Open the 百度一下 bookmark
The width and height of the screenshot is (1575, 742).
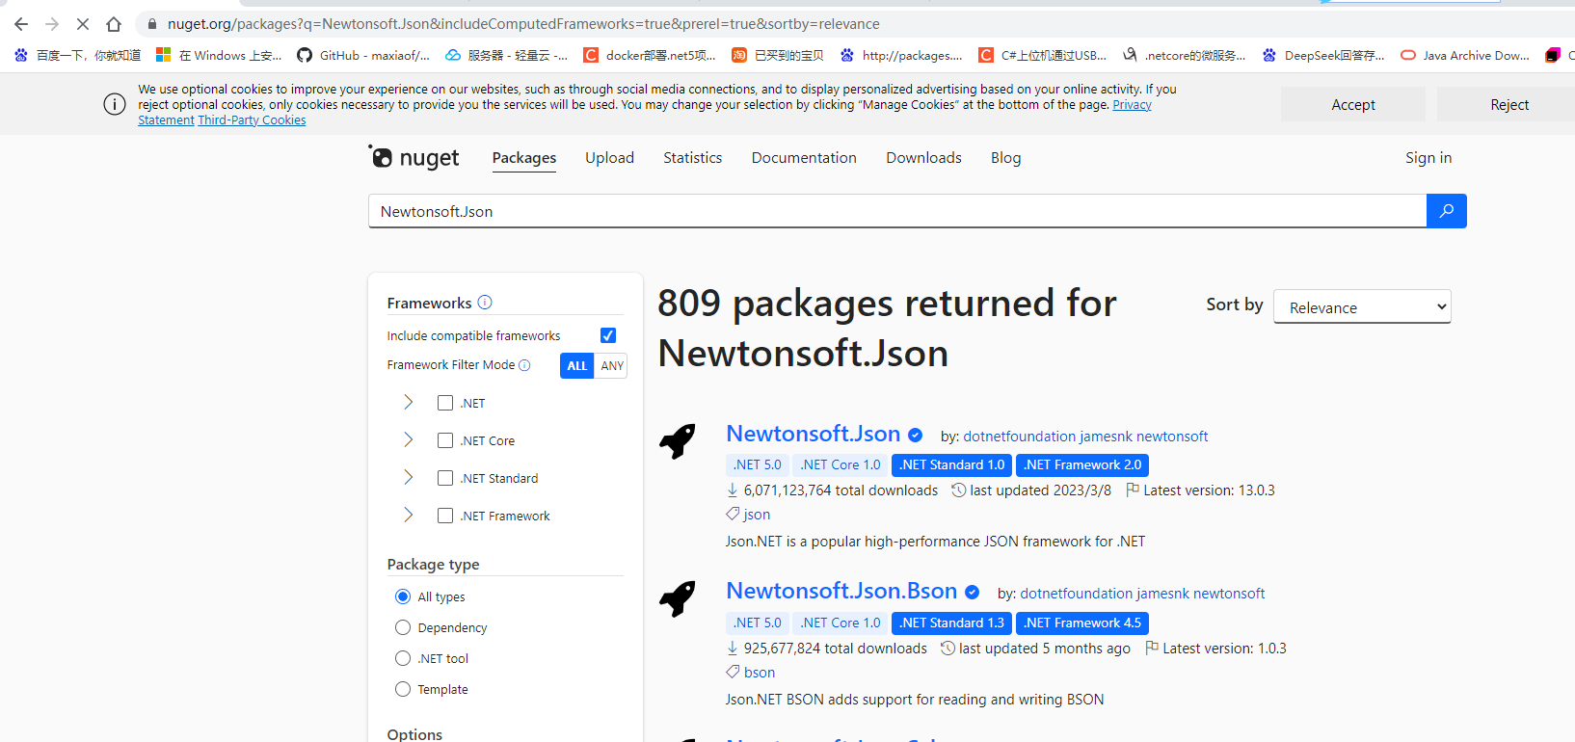click(x=77, y=55)
